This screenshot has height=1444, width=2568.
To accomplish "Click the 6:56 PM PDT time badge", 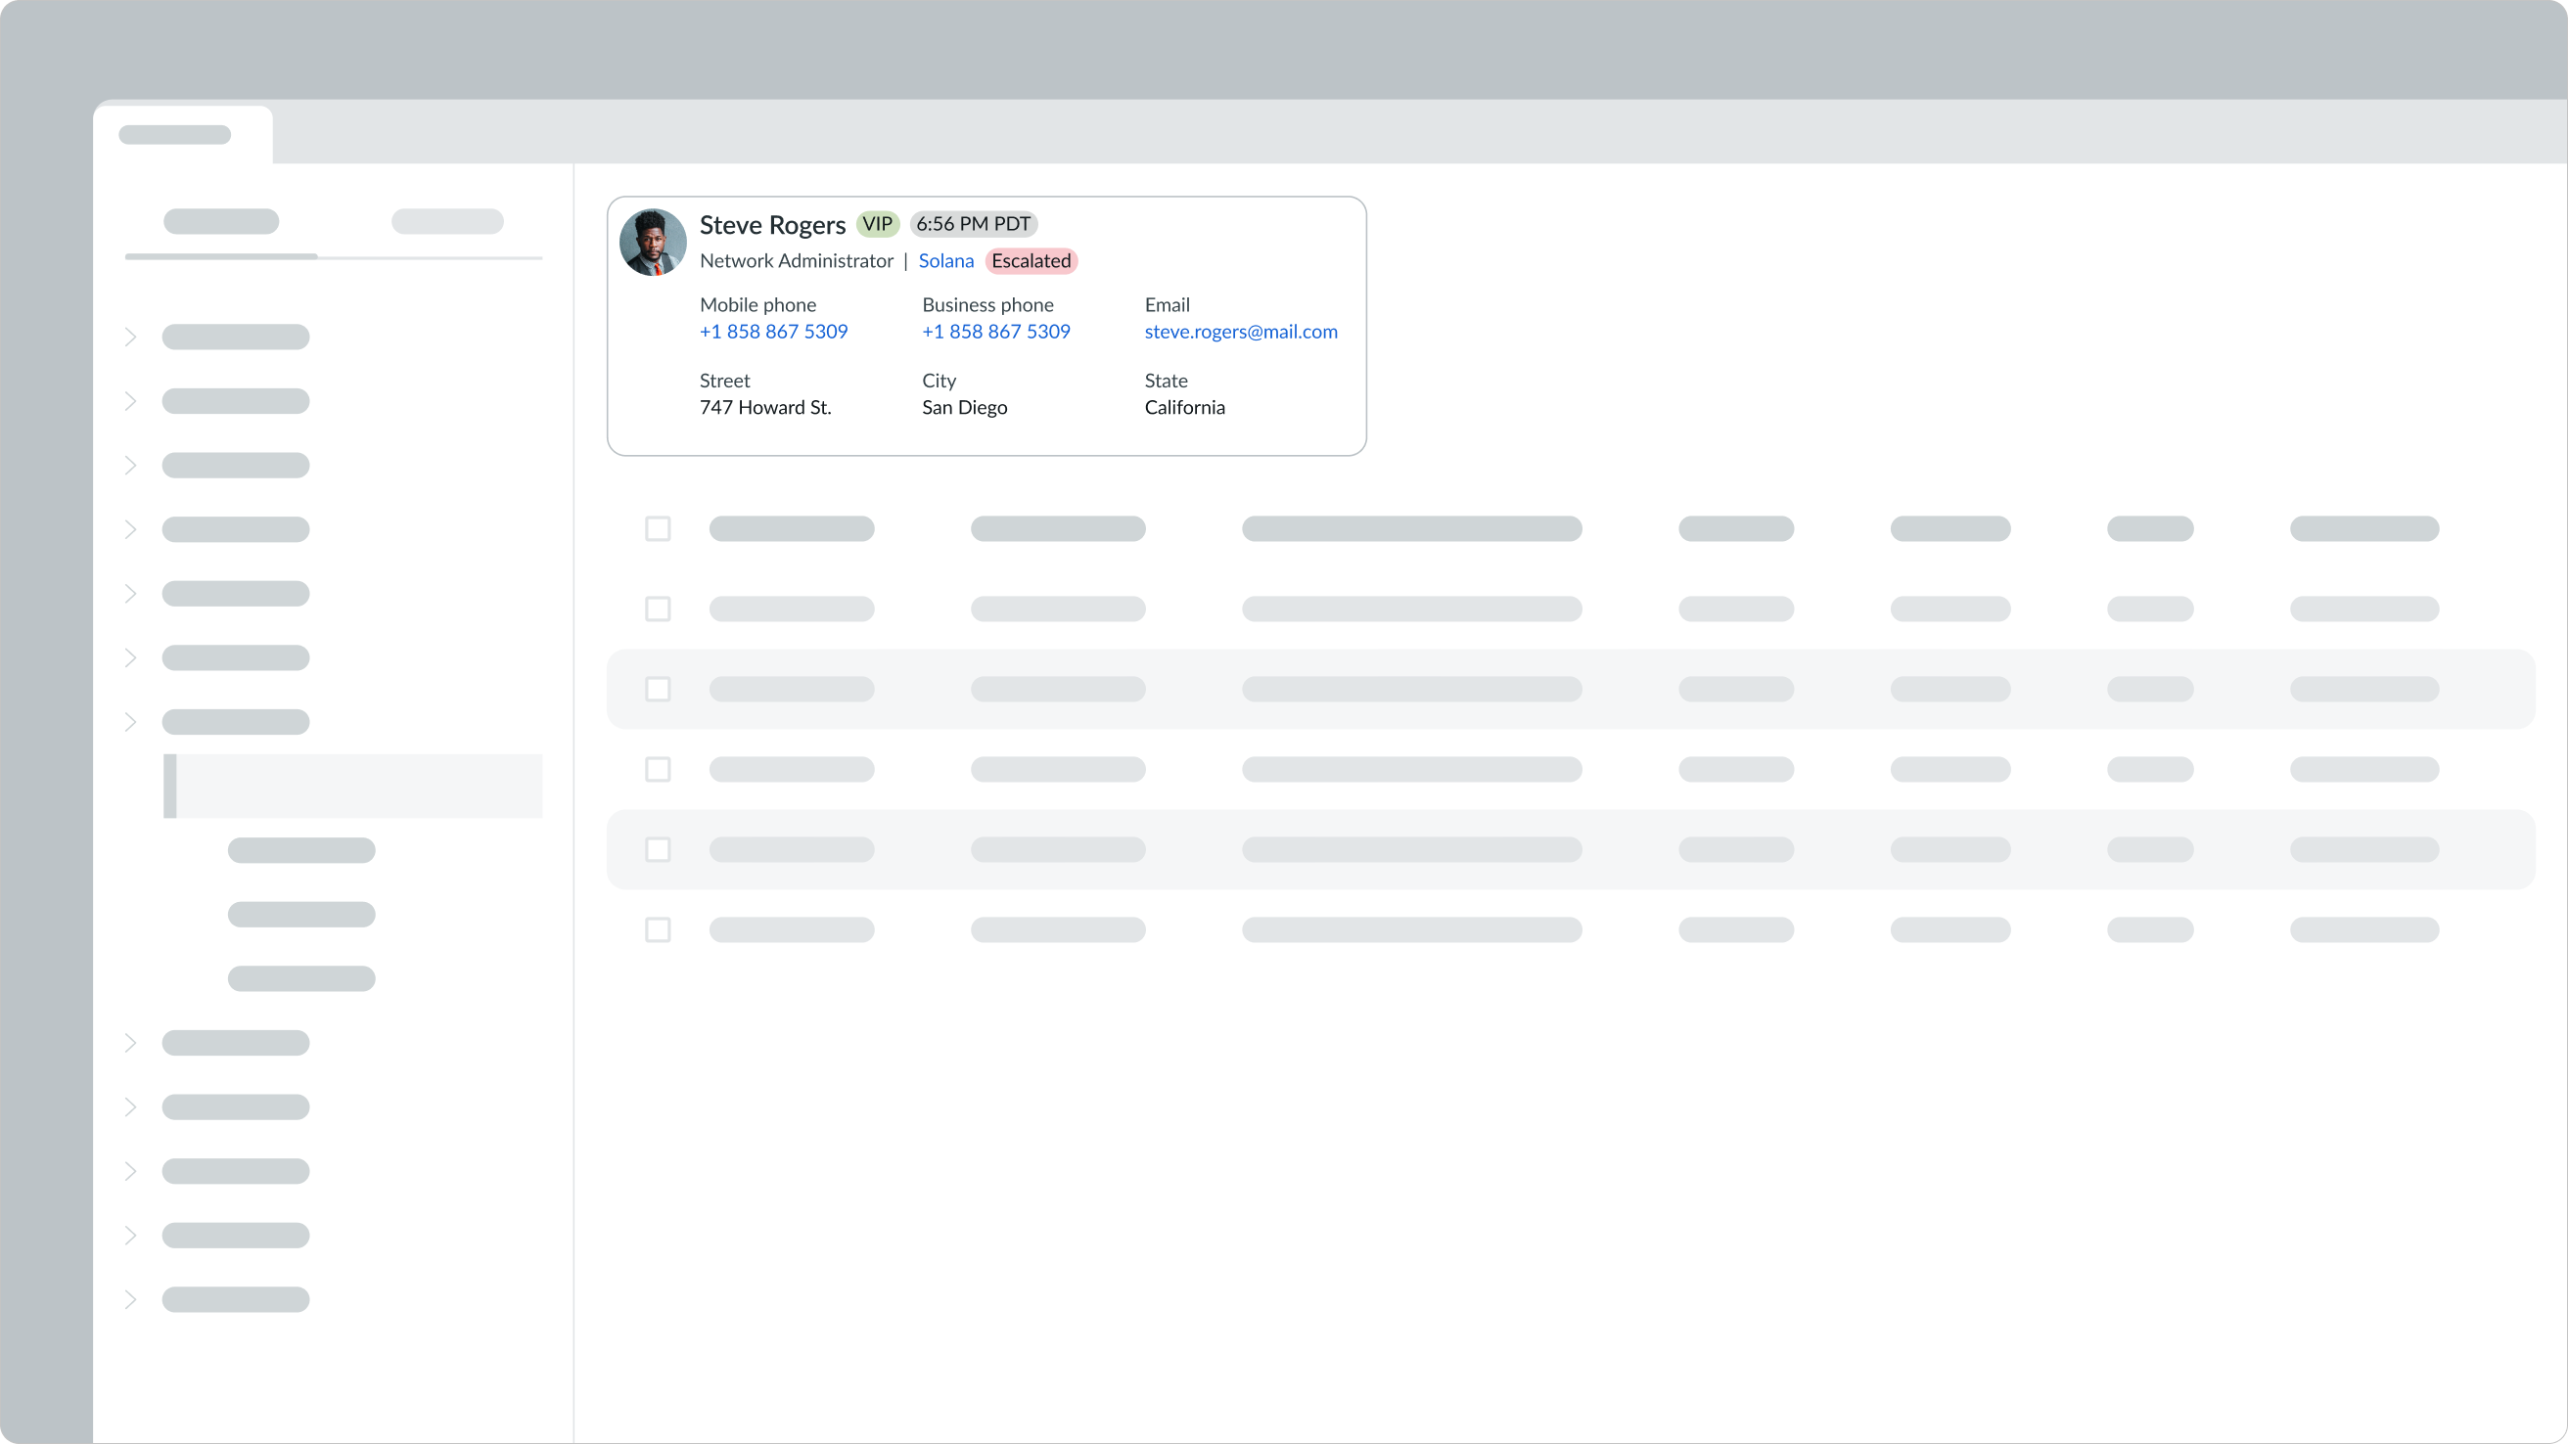I will tap(973, 224).
